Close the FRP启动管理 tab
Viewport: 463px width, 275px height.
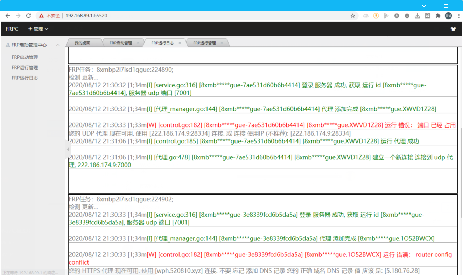[138, 43]
